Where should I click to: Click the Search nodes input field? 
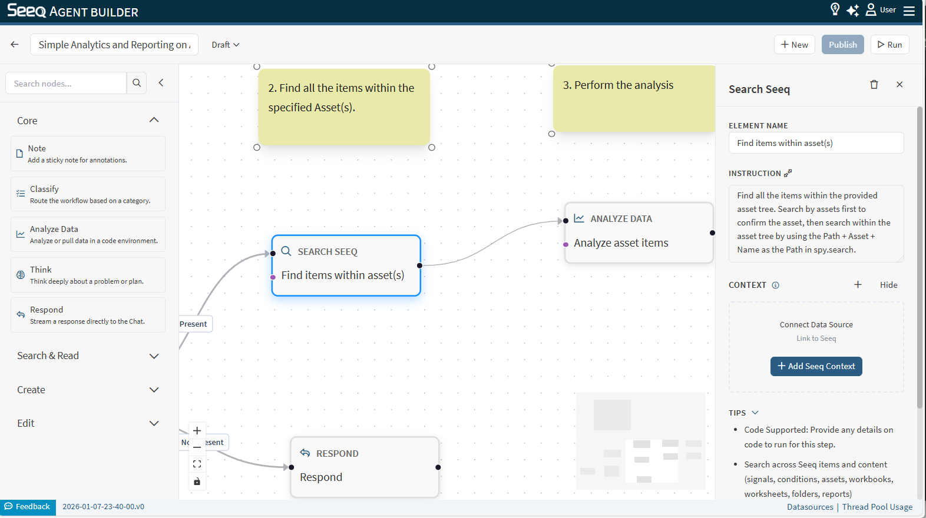[66, 83]
